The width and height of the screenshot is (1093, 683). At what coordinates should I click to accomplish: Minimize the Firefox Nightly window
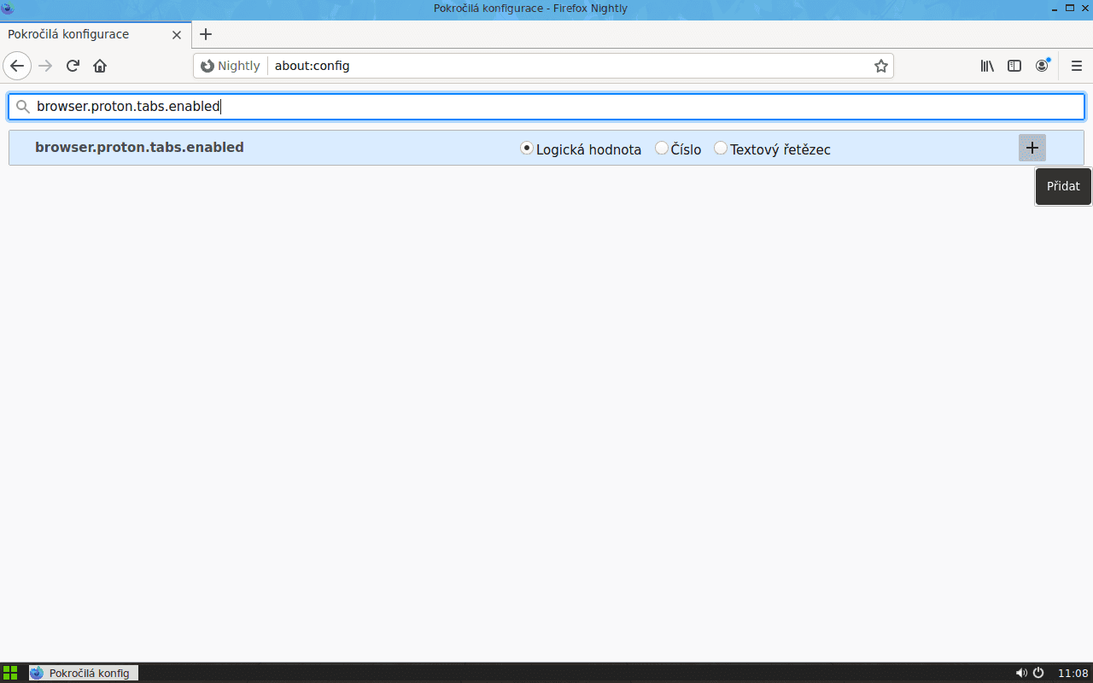click(1055, 9)
